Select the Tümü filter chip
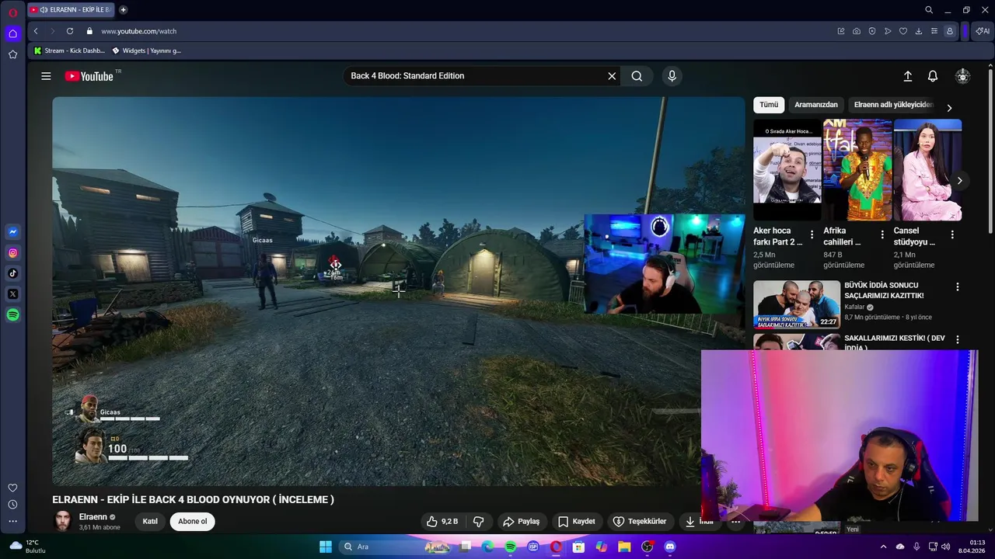 tap(769, 105)
